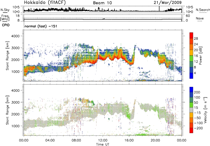
Task: Click the '-200' label on Velocity colorbar
Action: (198, 128)
